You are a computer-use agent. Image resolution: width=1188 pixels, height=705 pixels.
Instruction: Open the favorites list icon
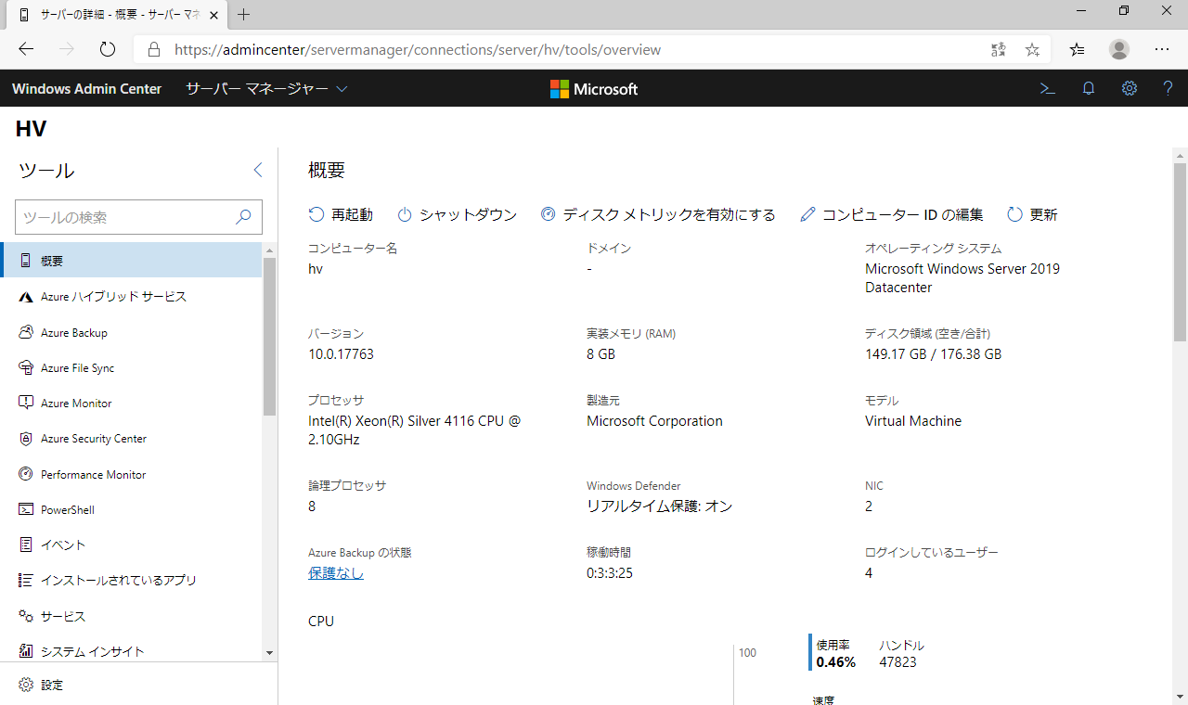tap(1077, 49)
